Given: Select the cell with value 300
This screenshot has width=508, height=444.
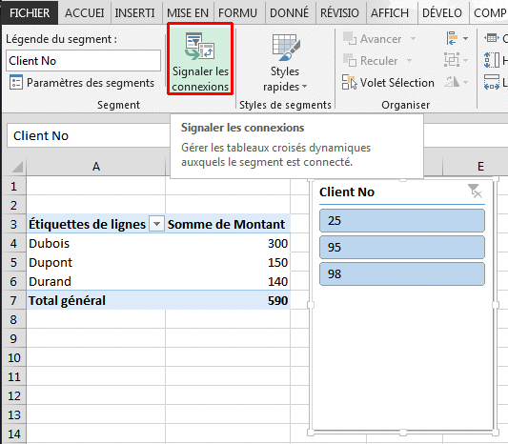Looking at the screenshot, I should pos(228,243).
